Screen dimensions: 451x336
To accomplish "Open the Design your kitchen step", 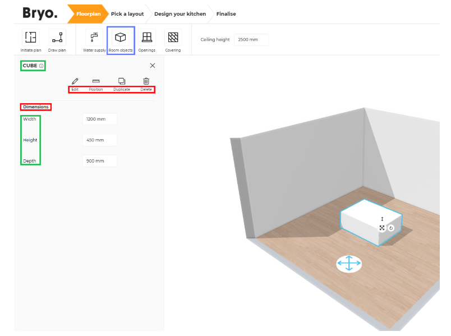I will [x=180, y=14].
